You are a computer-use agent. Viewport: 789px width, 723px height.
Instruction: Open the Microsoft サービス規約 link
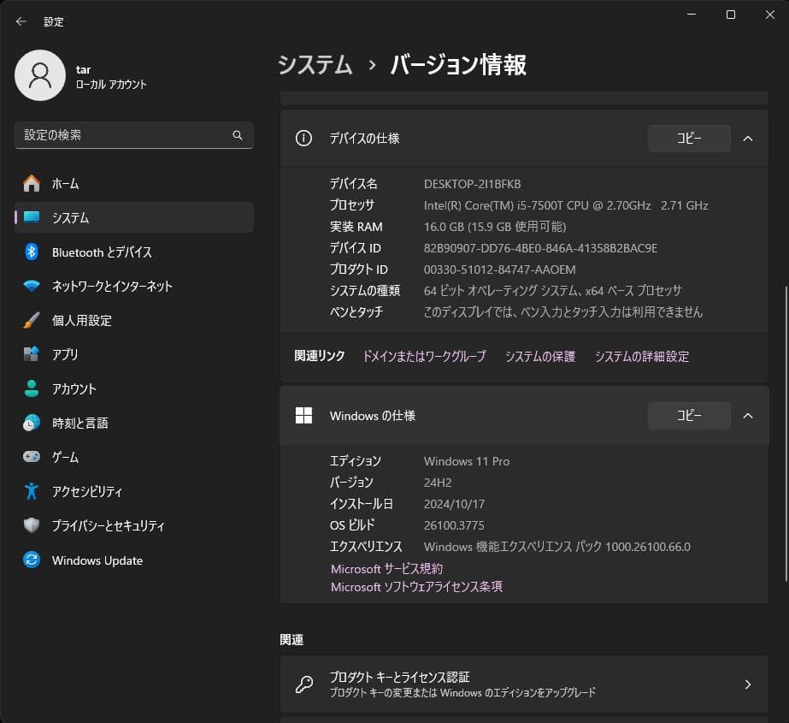click(x=387, y=568)
